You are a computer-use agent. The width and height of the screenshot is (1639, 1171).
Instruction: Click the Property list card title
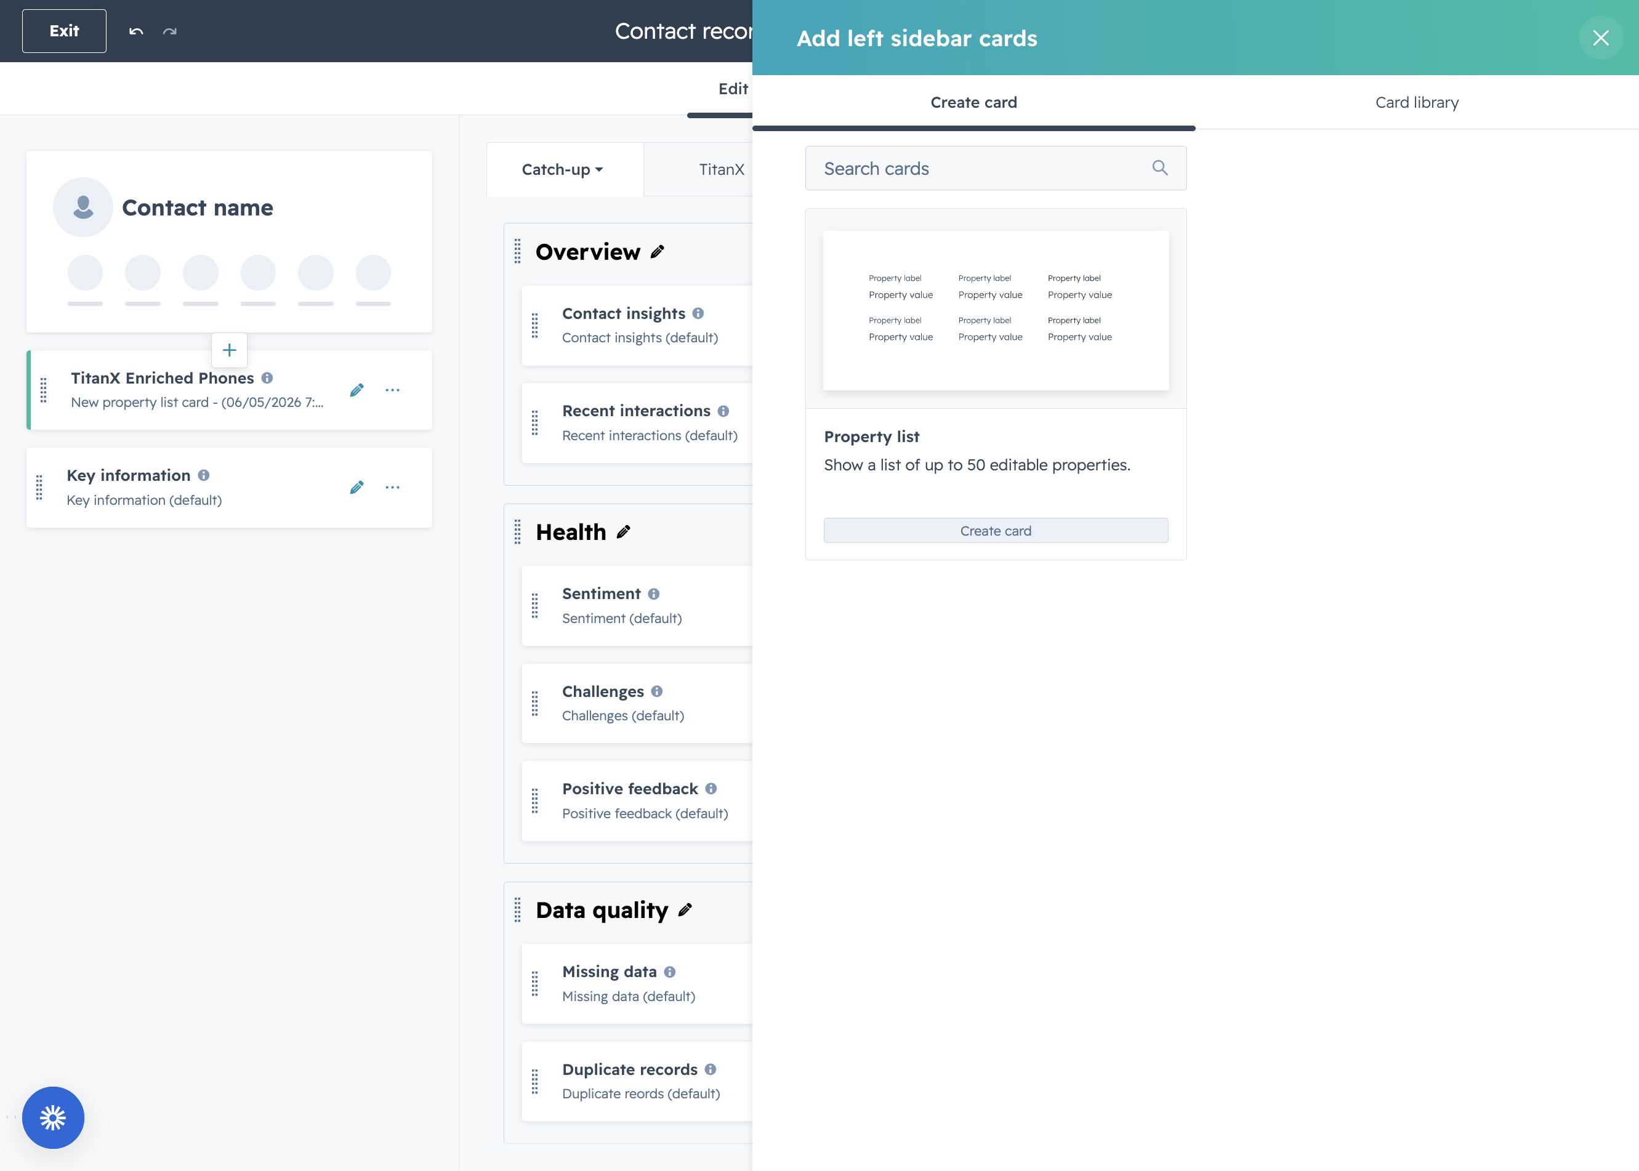(872, 437)
